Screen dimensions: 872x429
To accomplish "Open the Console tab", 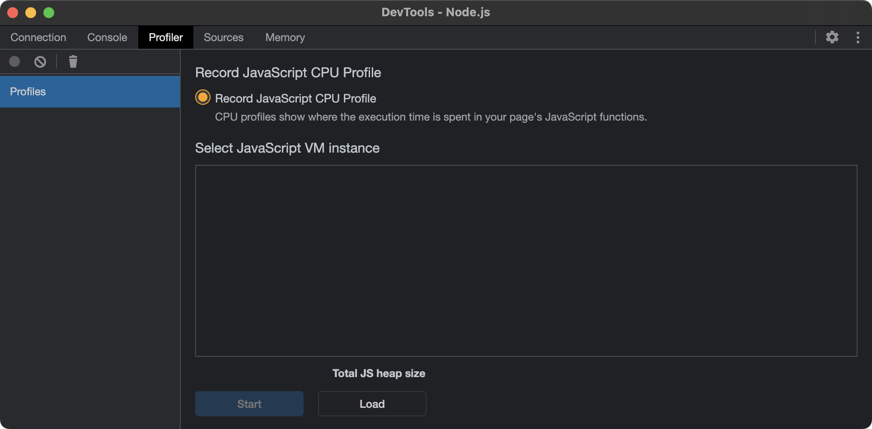I will 107,37.
